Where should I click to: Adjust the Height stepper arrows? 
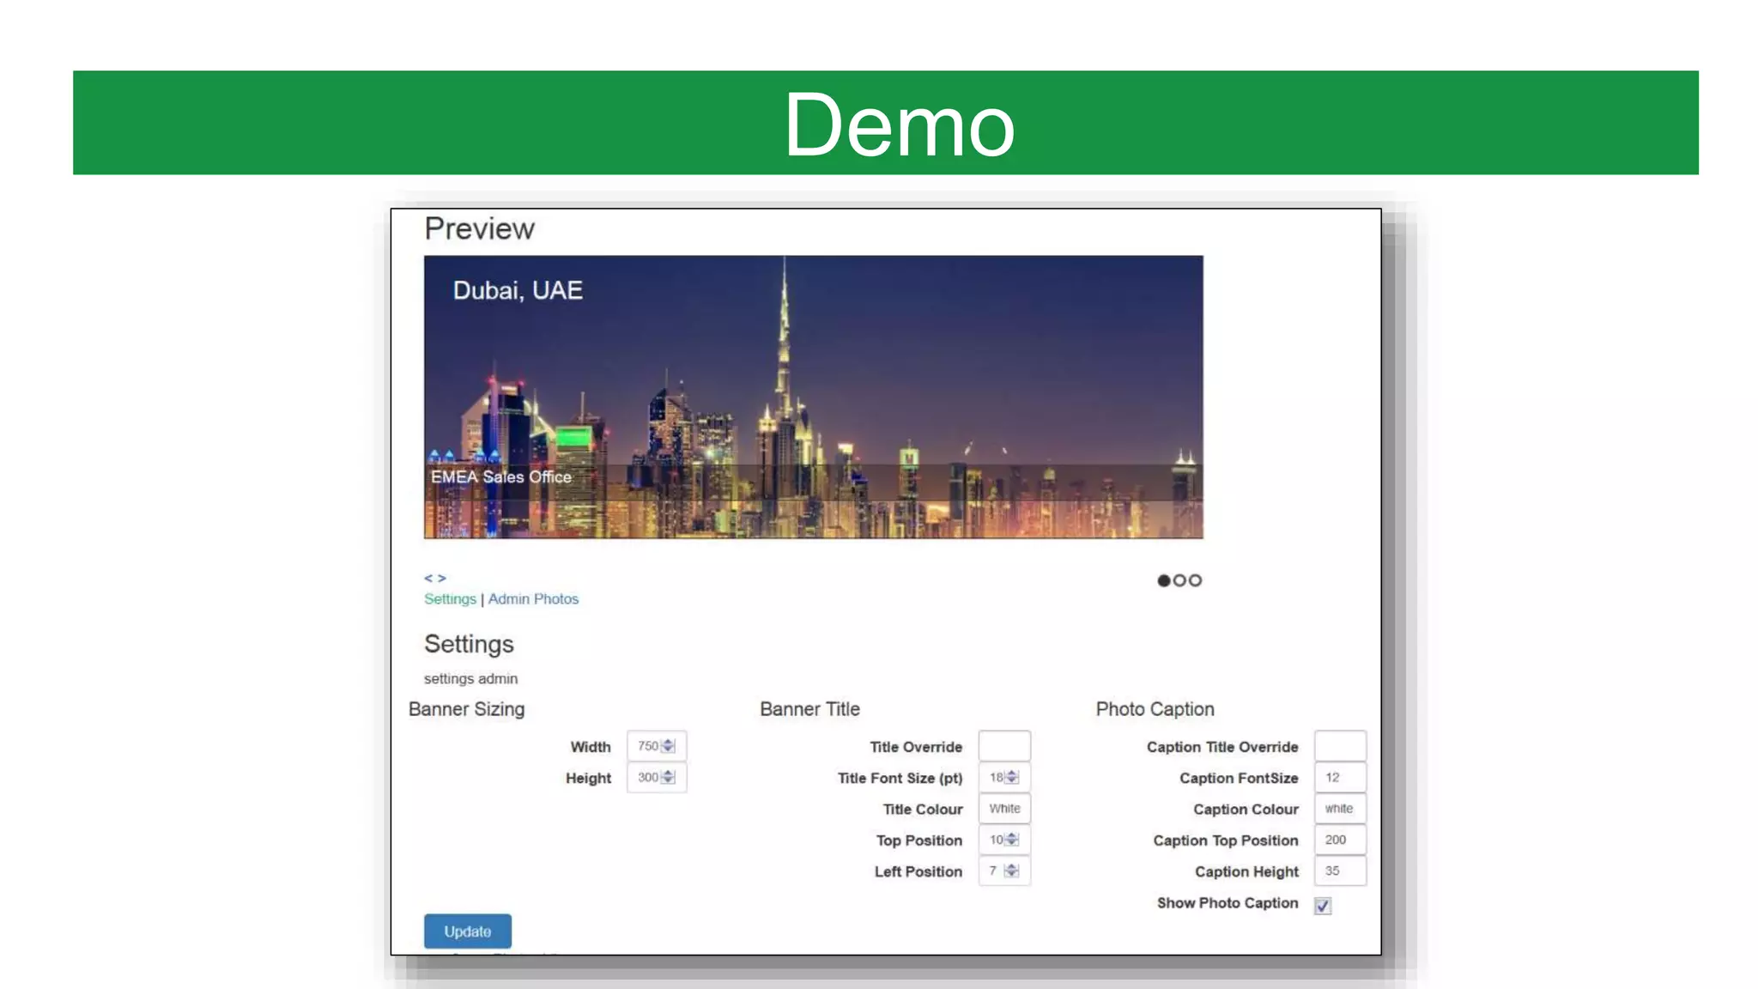coord(669,777)
